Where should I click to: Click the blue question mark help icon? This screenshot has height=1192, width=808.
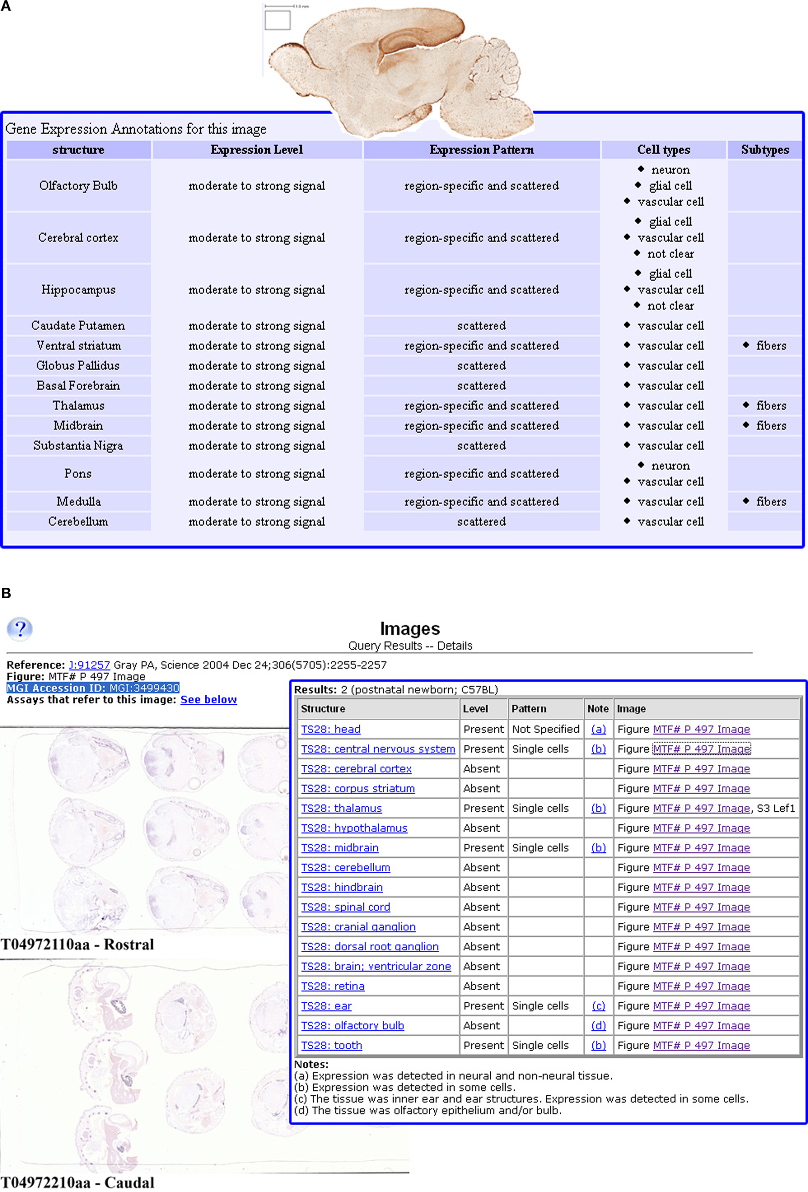(x=19, y=629)
